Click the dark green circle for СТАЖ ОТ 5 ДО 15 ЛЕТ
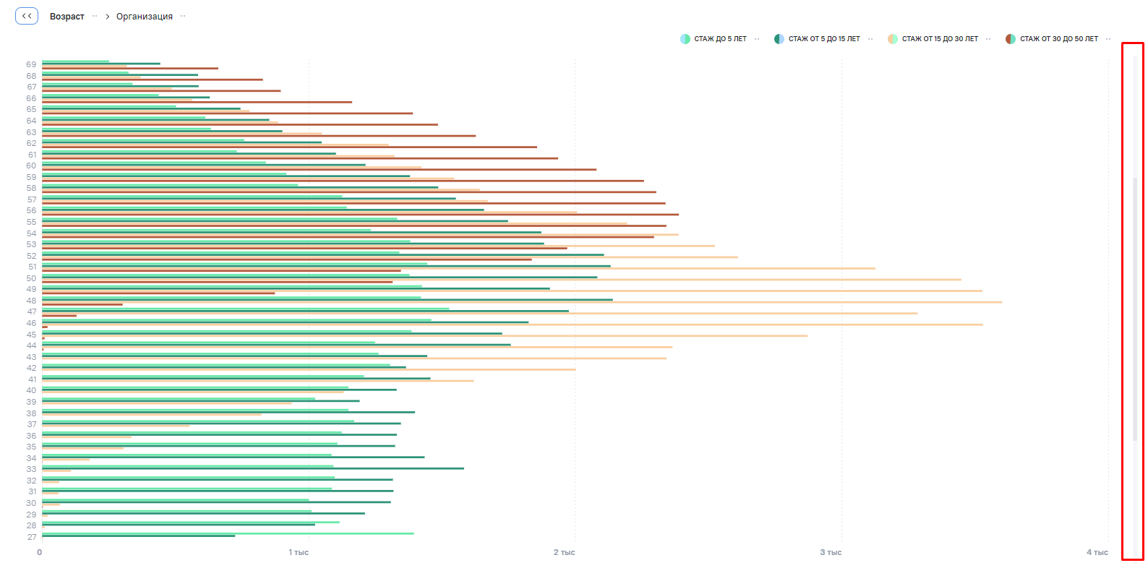This screenshot has height=576, width=1148. (779, 39)
